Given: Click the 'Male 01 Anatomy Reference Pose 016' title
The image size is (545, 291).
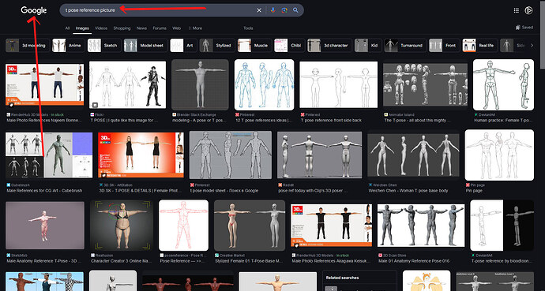Looking at the screenshot, I should click(x=414, y=261).
